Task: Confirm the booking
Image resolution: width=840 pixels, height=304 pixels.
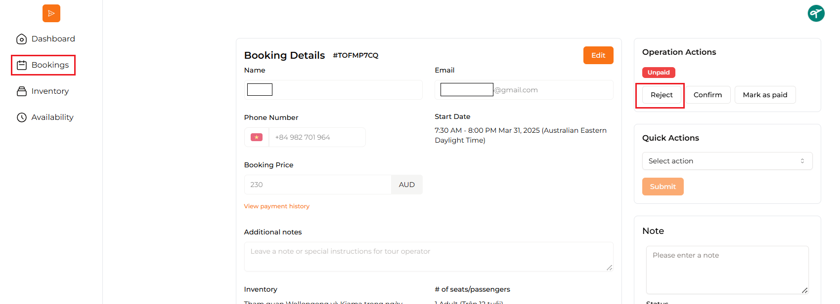Action: 707,95
